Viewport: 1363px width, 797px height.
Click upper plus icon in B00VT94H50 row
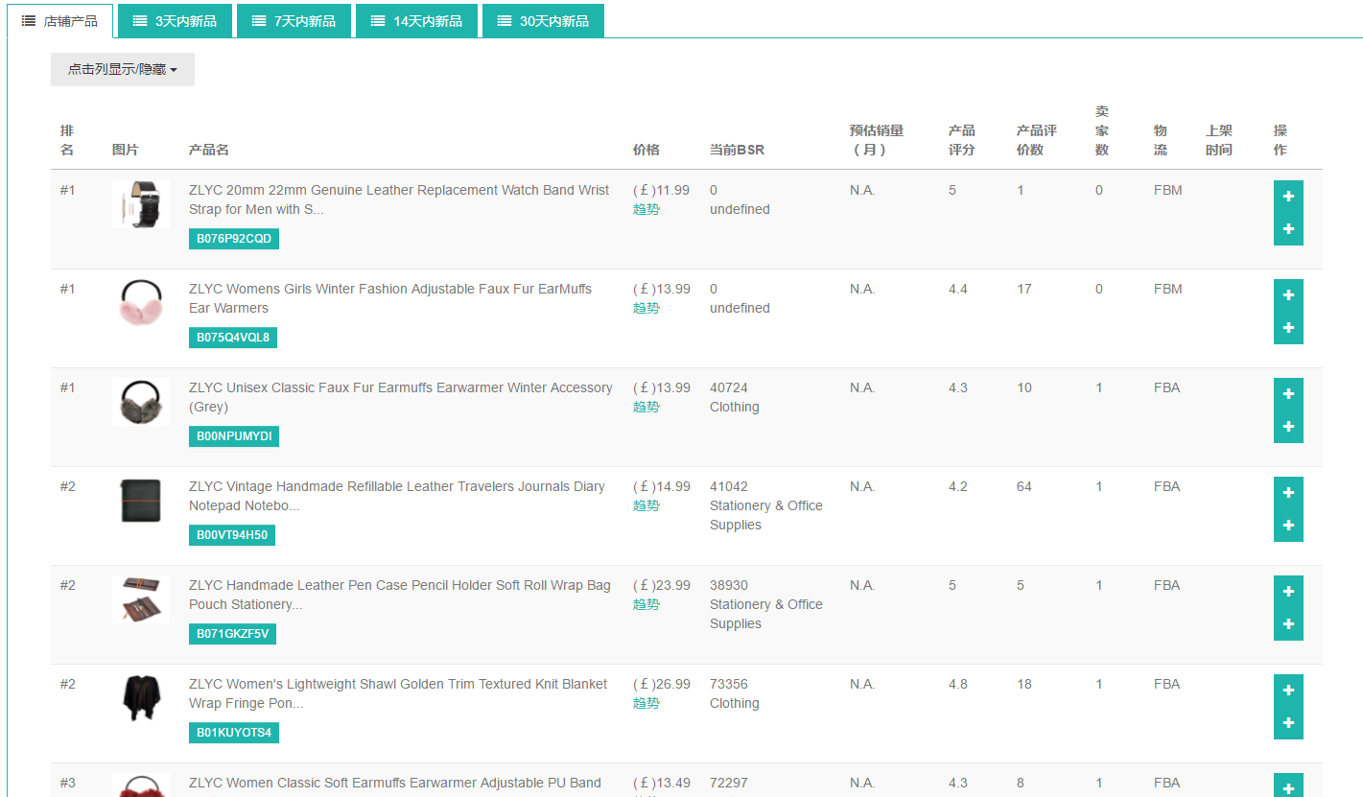pos(1288,493)
